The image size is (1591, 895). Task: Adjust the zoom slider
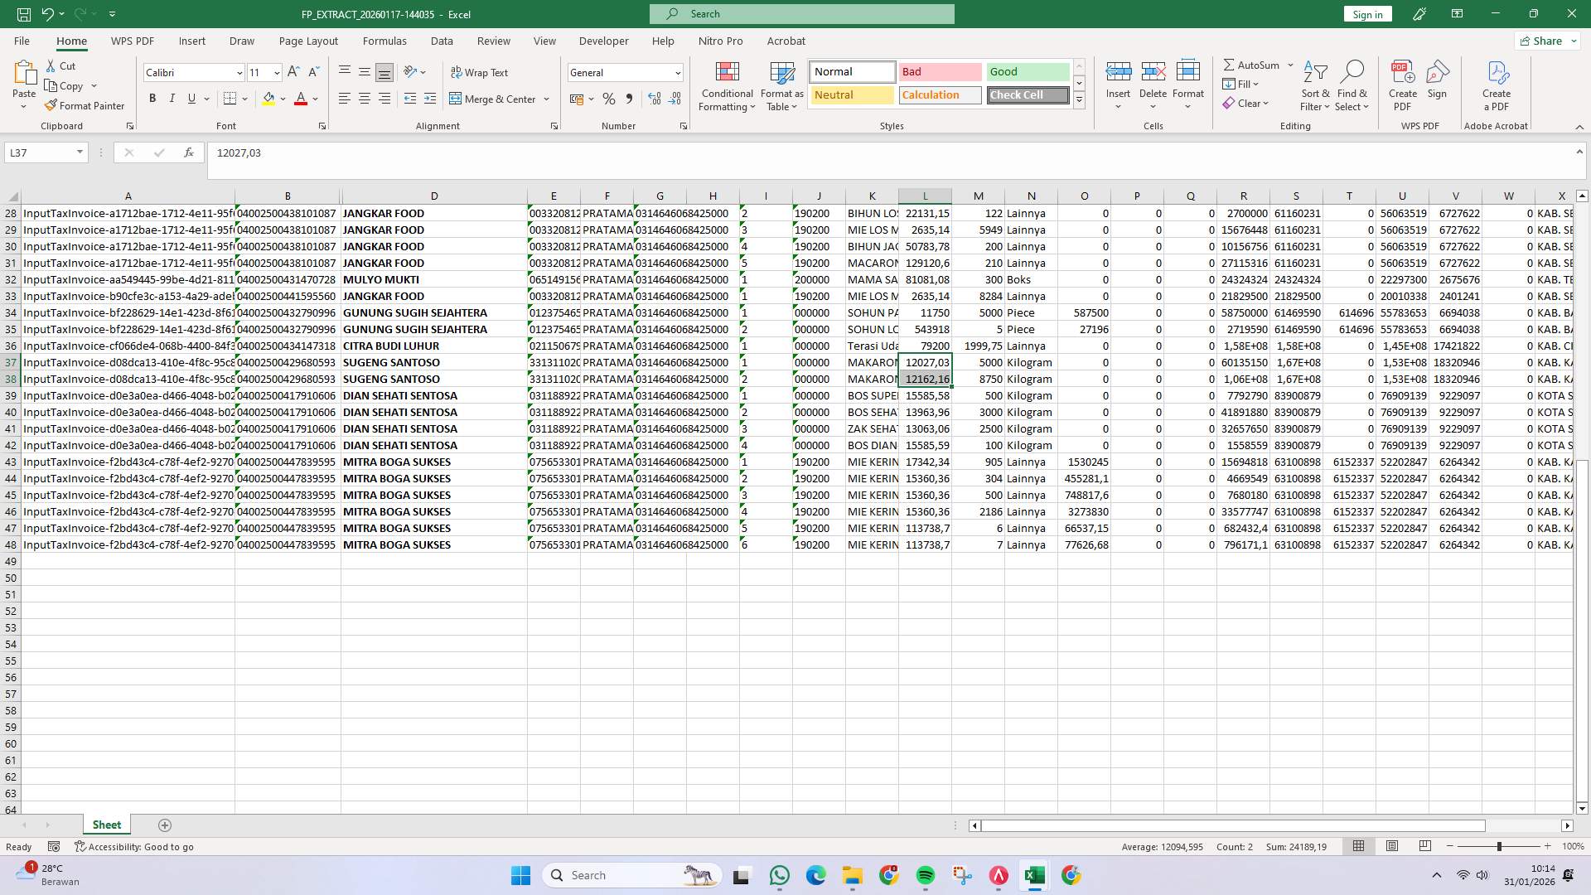(x=1502, y=846)
